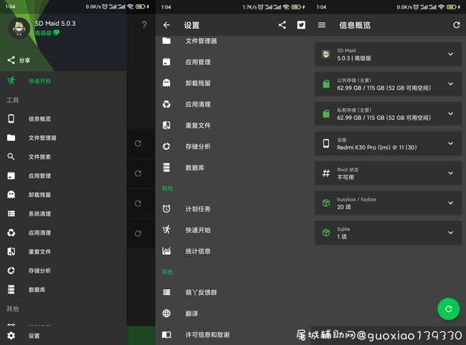Viewport: 466px width, 345px height.
Task: Expand the 私有存储 storage card
Action: click(388, 113)
